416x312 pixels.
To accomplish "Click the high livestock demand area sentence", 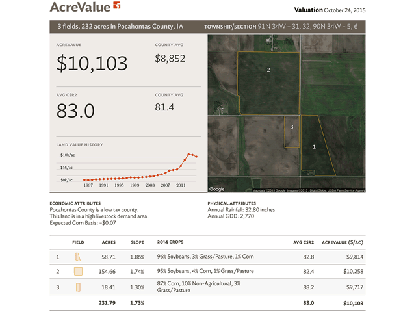I will pyautogui.click(x=99, y=216).
